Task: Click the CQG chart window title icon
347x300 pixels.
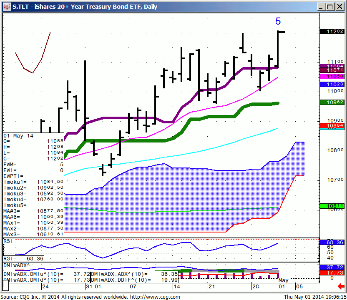Action: click(x=7, y=7)
